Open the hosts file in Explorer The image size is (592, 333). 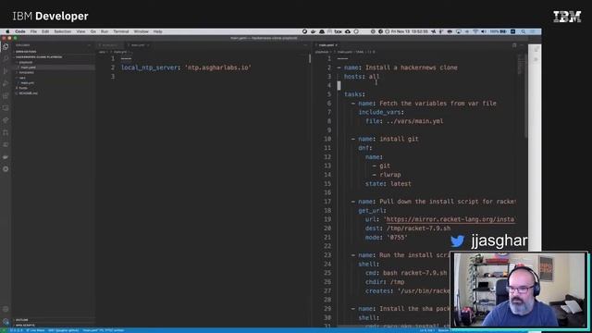coord(23,88)
